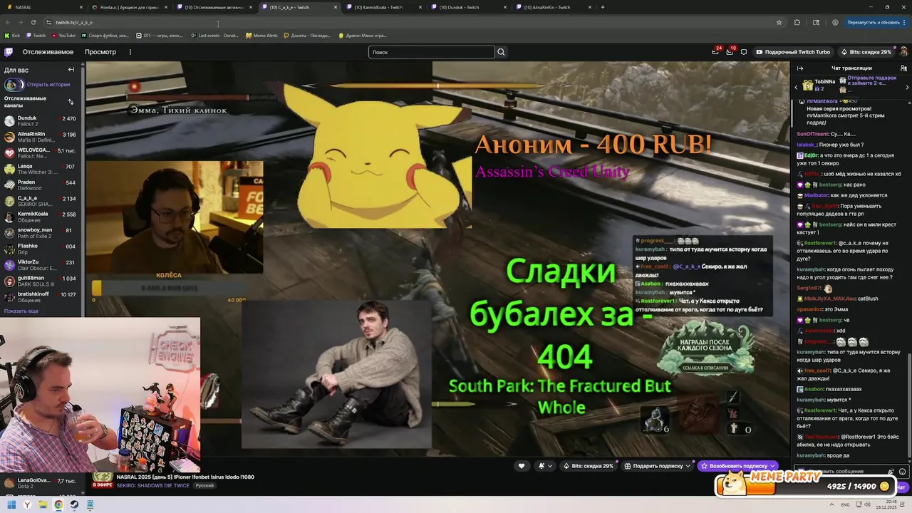Click the Twitch logo home icon
Screen dimensions: 912x513
click(x=9, y=52)
